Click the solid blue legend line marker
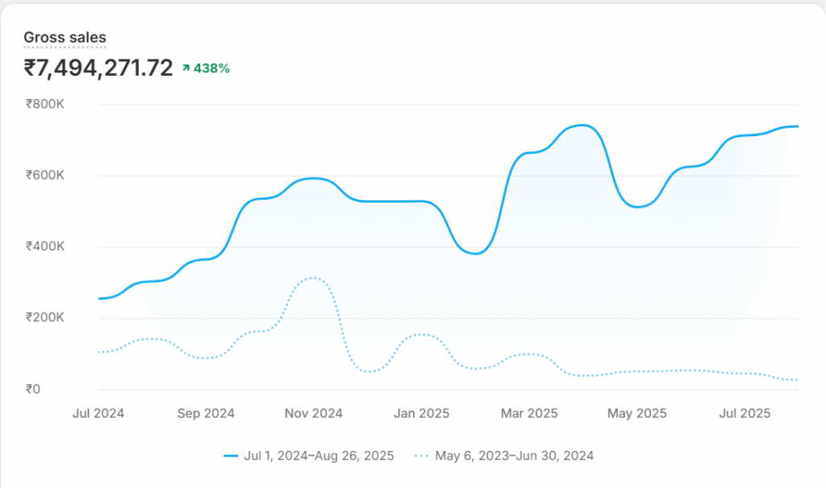 click(x=231, y=456)
